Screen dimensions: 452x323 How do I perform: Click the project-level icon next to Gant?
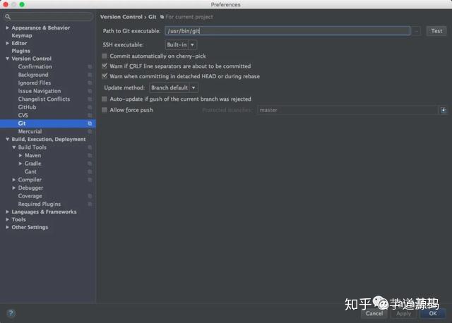pyautogui.click(x=90, y=171)
